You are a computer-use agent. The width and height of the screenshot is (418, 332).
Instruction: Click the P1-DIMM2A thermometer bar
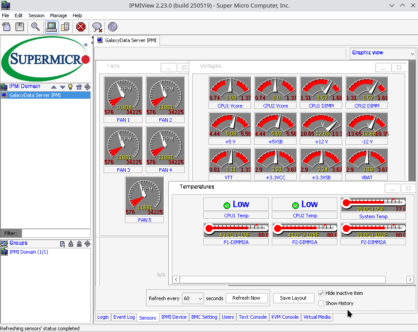tap(236, 230)
